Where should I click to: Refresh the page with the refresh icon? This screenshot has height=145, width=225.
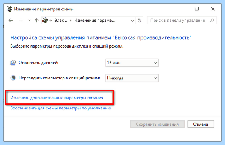[139, 21]
